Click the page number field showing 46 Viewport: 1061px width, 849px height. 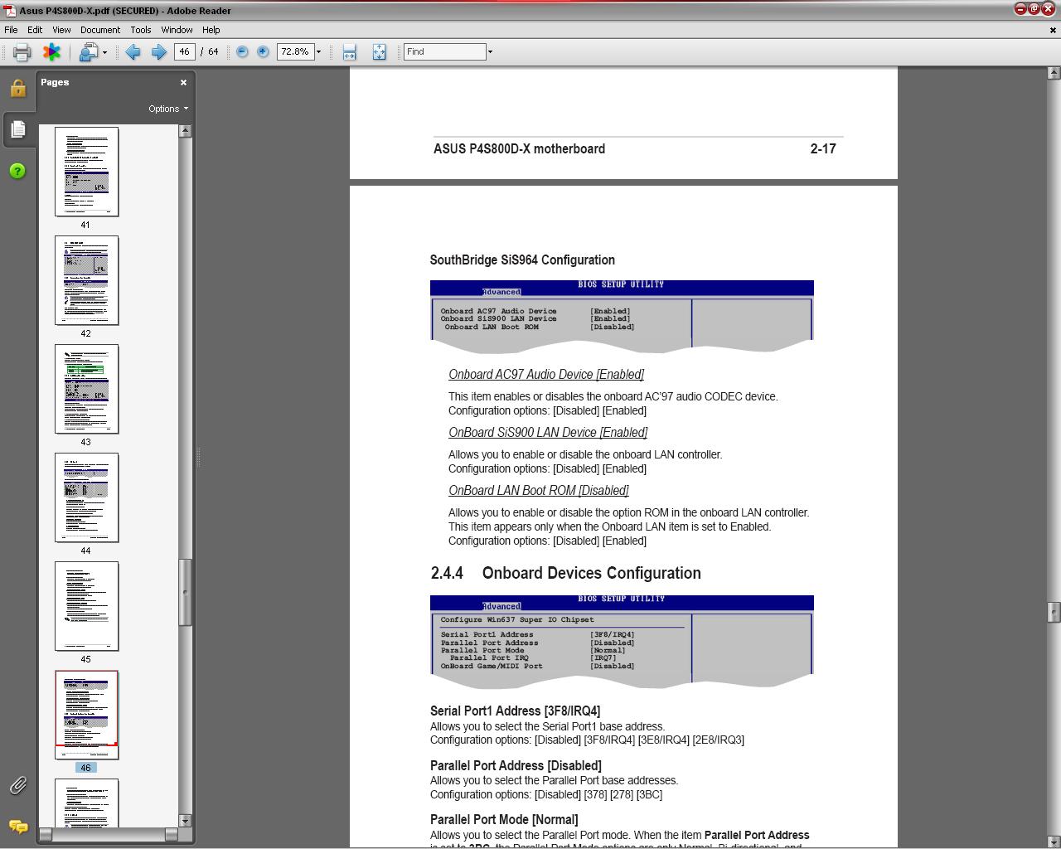pyautogui.click(x=184, y=51)
